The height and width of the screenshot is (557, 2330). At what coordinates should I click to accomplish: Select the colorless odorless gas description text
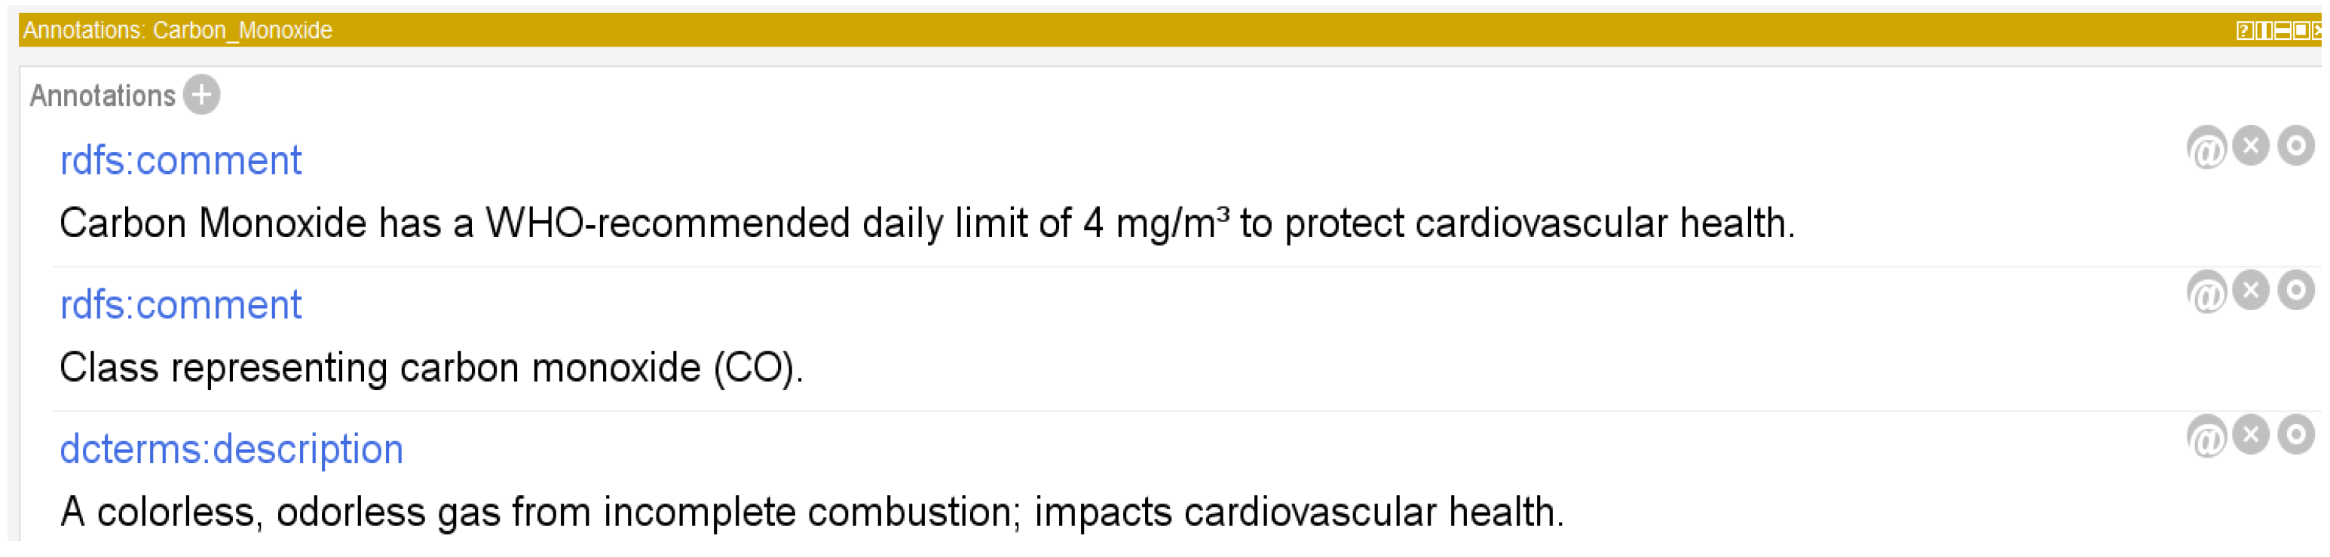[811, 512]
